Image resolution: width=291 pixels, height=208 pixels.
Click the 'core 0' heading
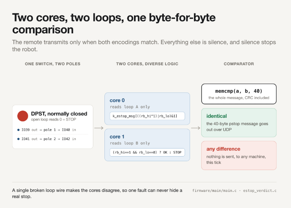point(117,101)
